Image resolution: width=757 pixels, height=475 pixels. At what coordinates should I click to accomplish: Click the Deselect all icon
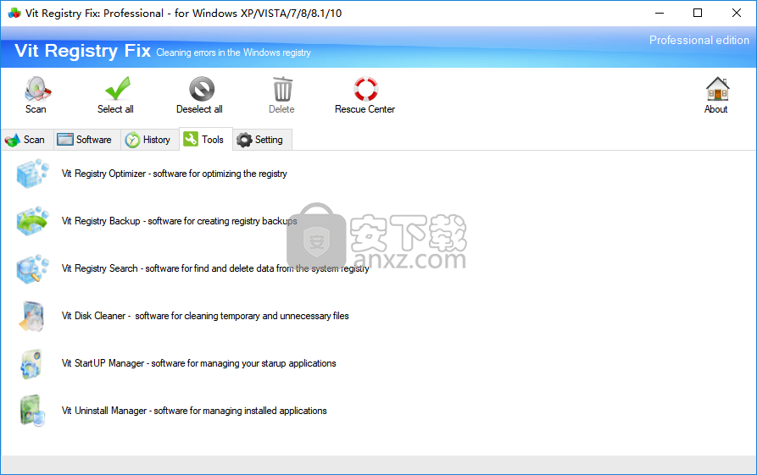[201, 89]
